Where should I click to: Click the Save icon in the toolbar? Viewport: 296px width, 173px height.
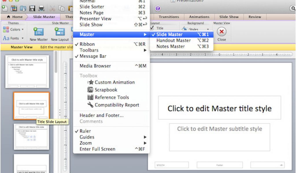pos(33,8)
